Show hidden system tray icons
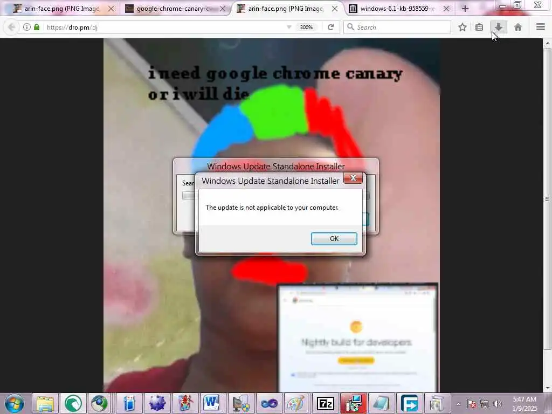The width and height of the screenshot is (552, 414). point(458,404)
